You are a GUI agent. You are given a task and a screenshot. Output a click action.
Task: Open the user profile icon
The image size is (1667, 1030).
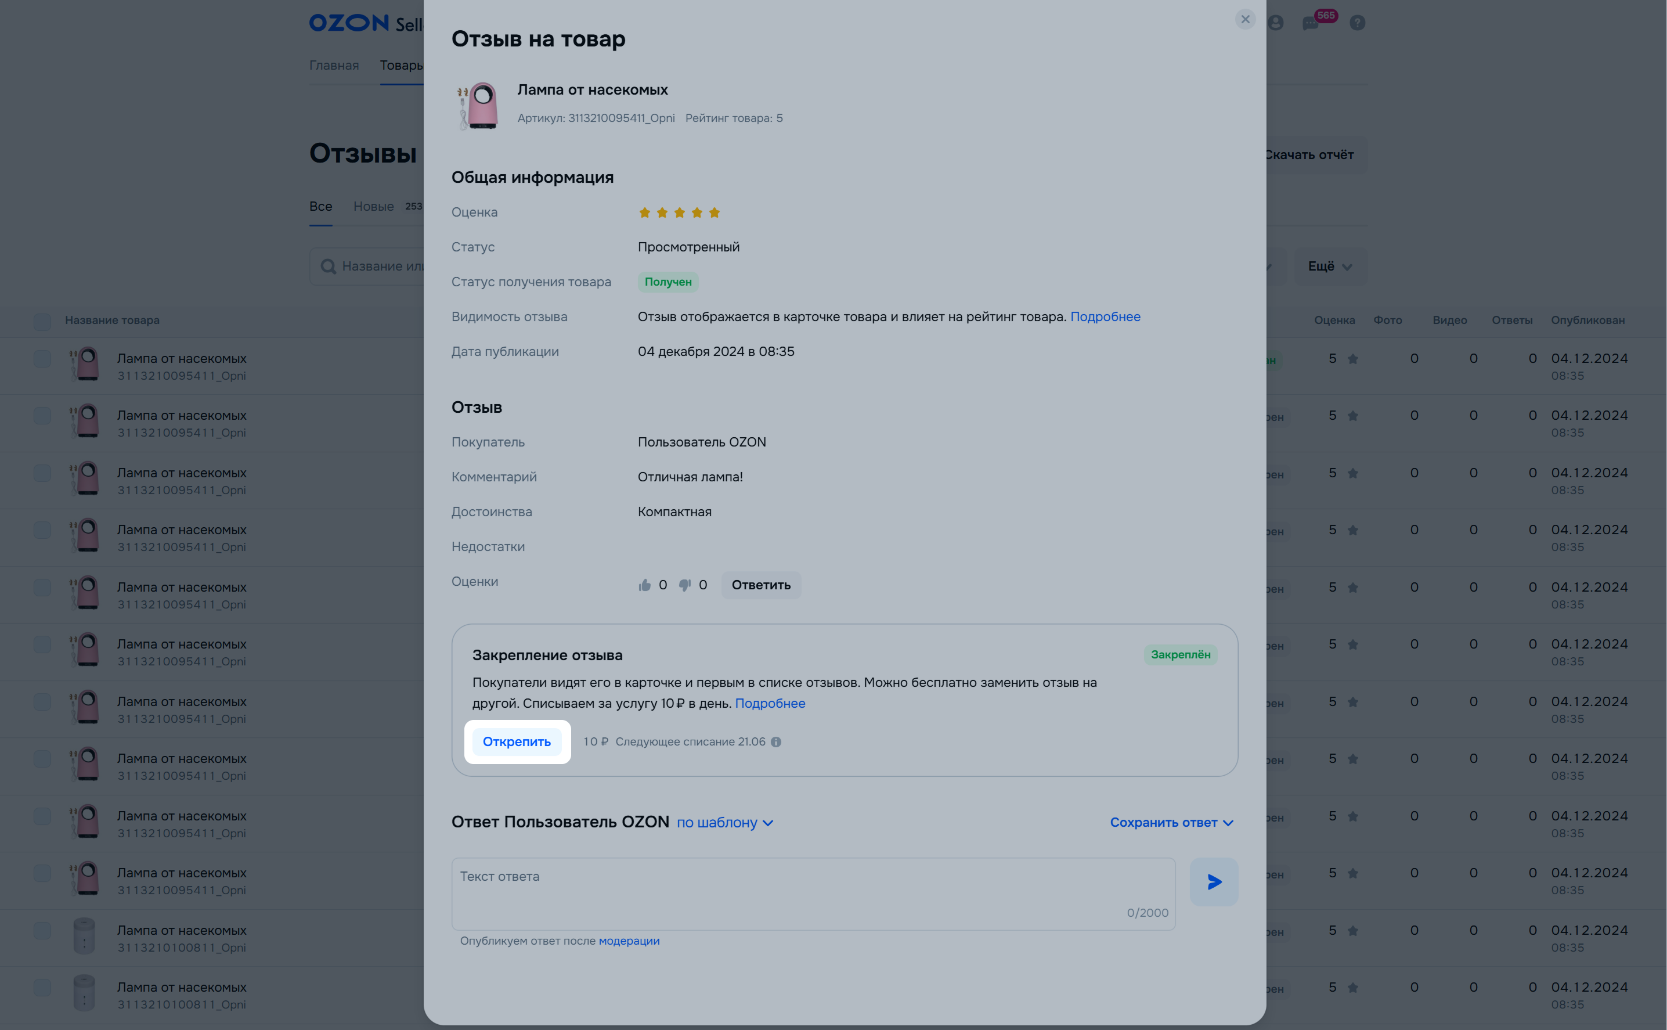coord(1275,23)
